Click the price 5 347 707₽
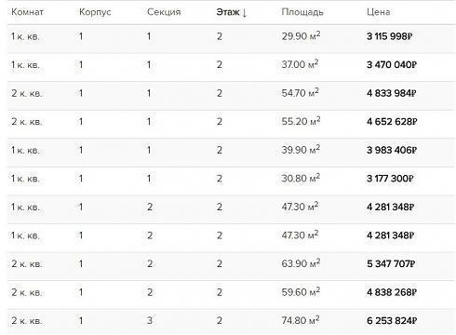Screen dimensions: 456x335 391,263
